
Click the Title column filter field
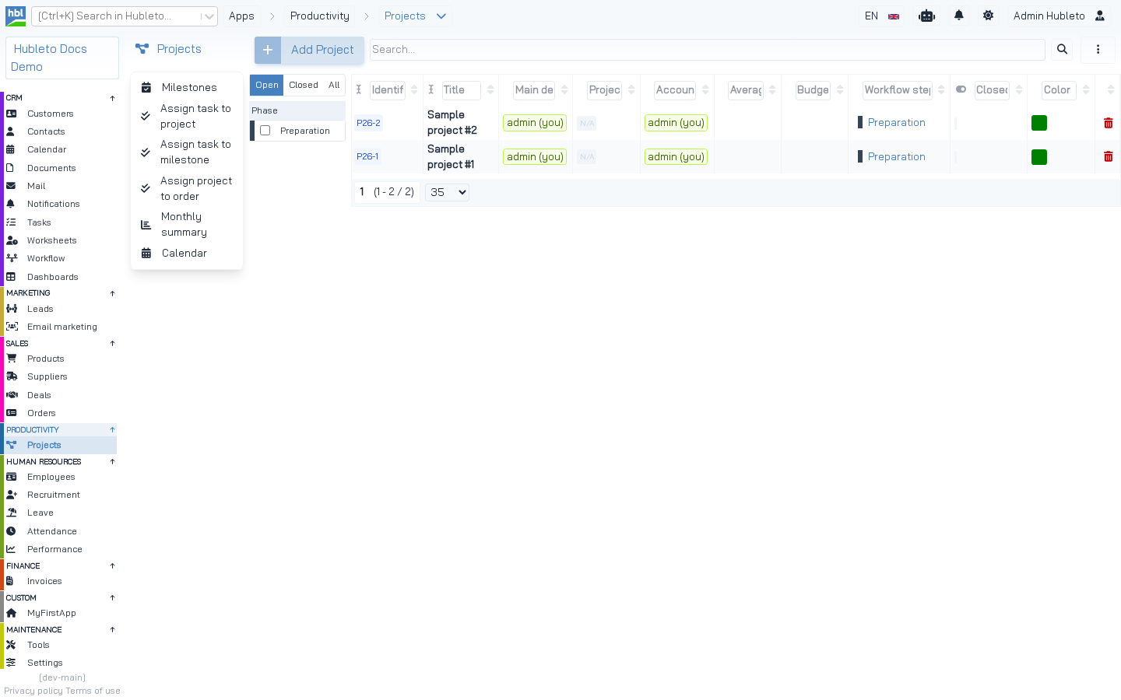(x=461, y=90)
